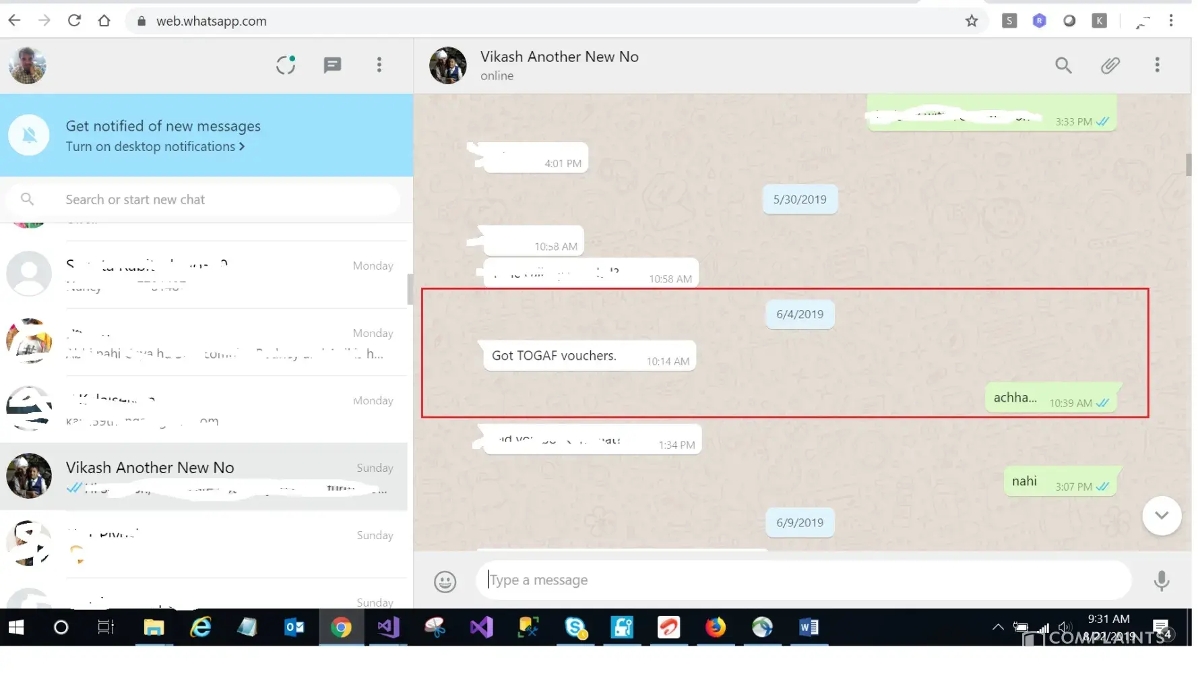
Task: Bookmark this page with star icon
Action: [971, 21]
